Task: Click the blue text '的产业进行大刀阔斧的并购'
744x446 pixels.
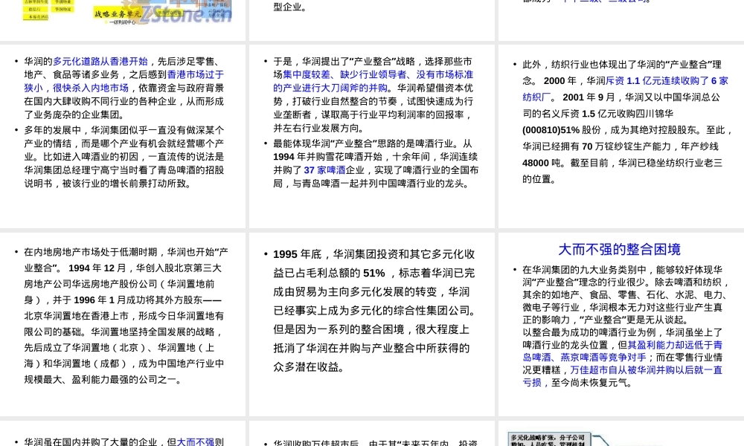Action: click(x=330, y=88)
